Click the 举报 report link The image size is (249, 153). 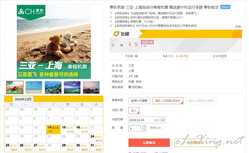pos(238,27)
